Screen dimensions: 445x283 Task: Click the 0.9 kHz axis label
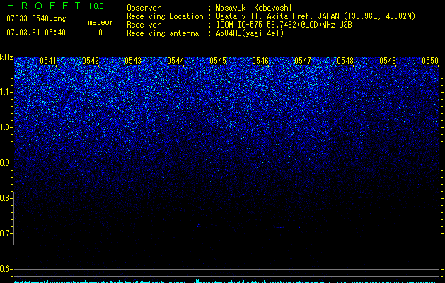[x=6, y=163]
